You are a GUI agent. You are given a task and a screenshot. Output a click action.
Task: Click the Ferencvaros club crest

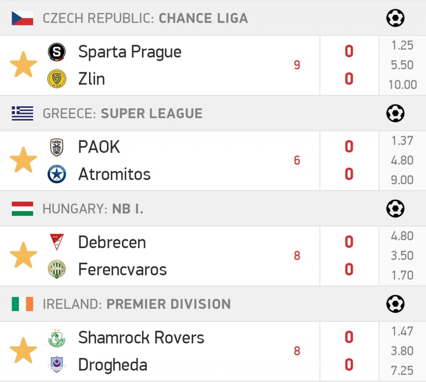[57, 269]
